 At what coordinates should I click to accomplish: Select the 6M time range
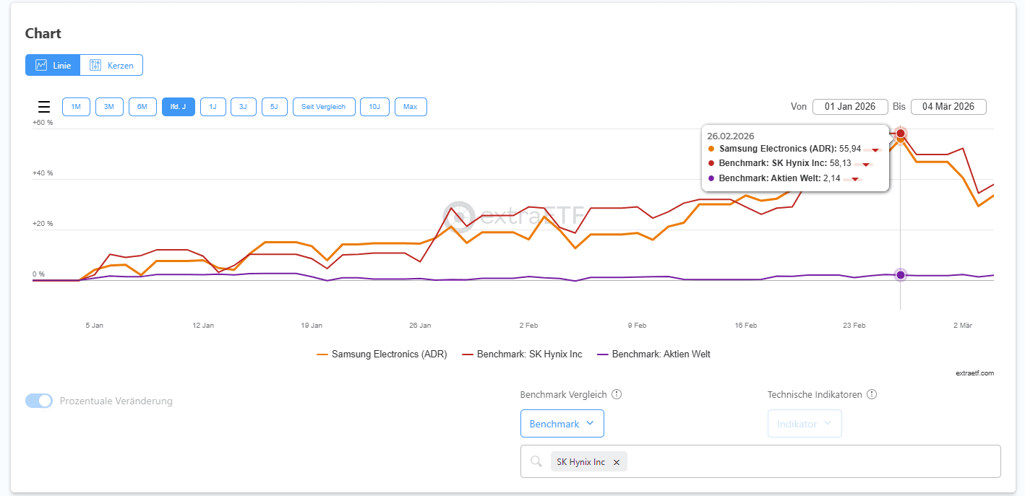click(142, 107)
